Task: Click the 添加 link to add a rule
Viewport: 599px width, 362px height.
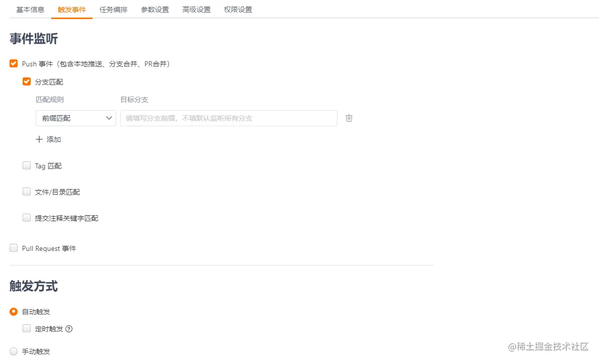Action: click(52, 140)
